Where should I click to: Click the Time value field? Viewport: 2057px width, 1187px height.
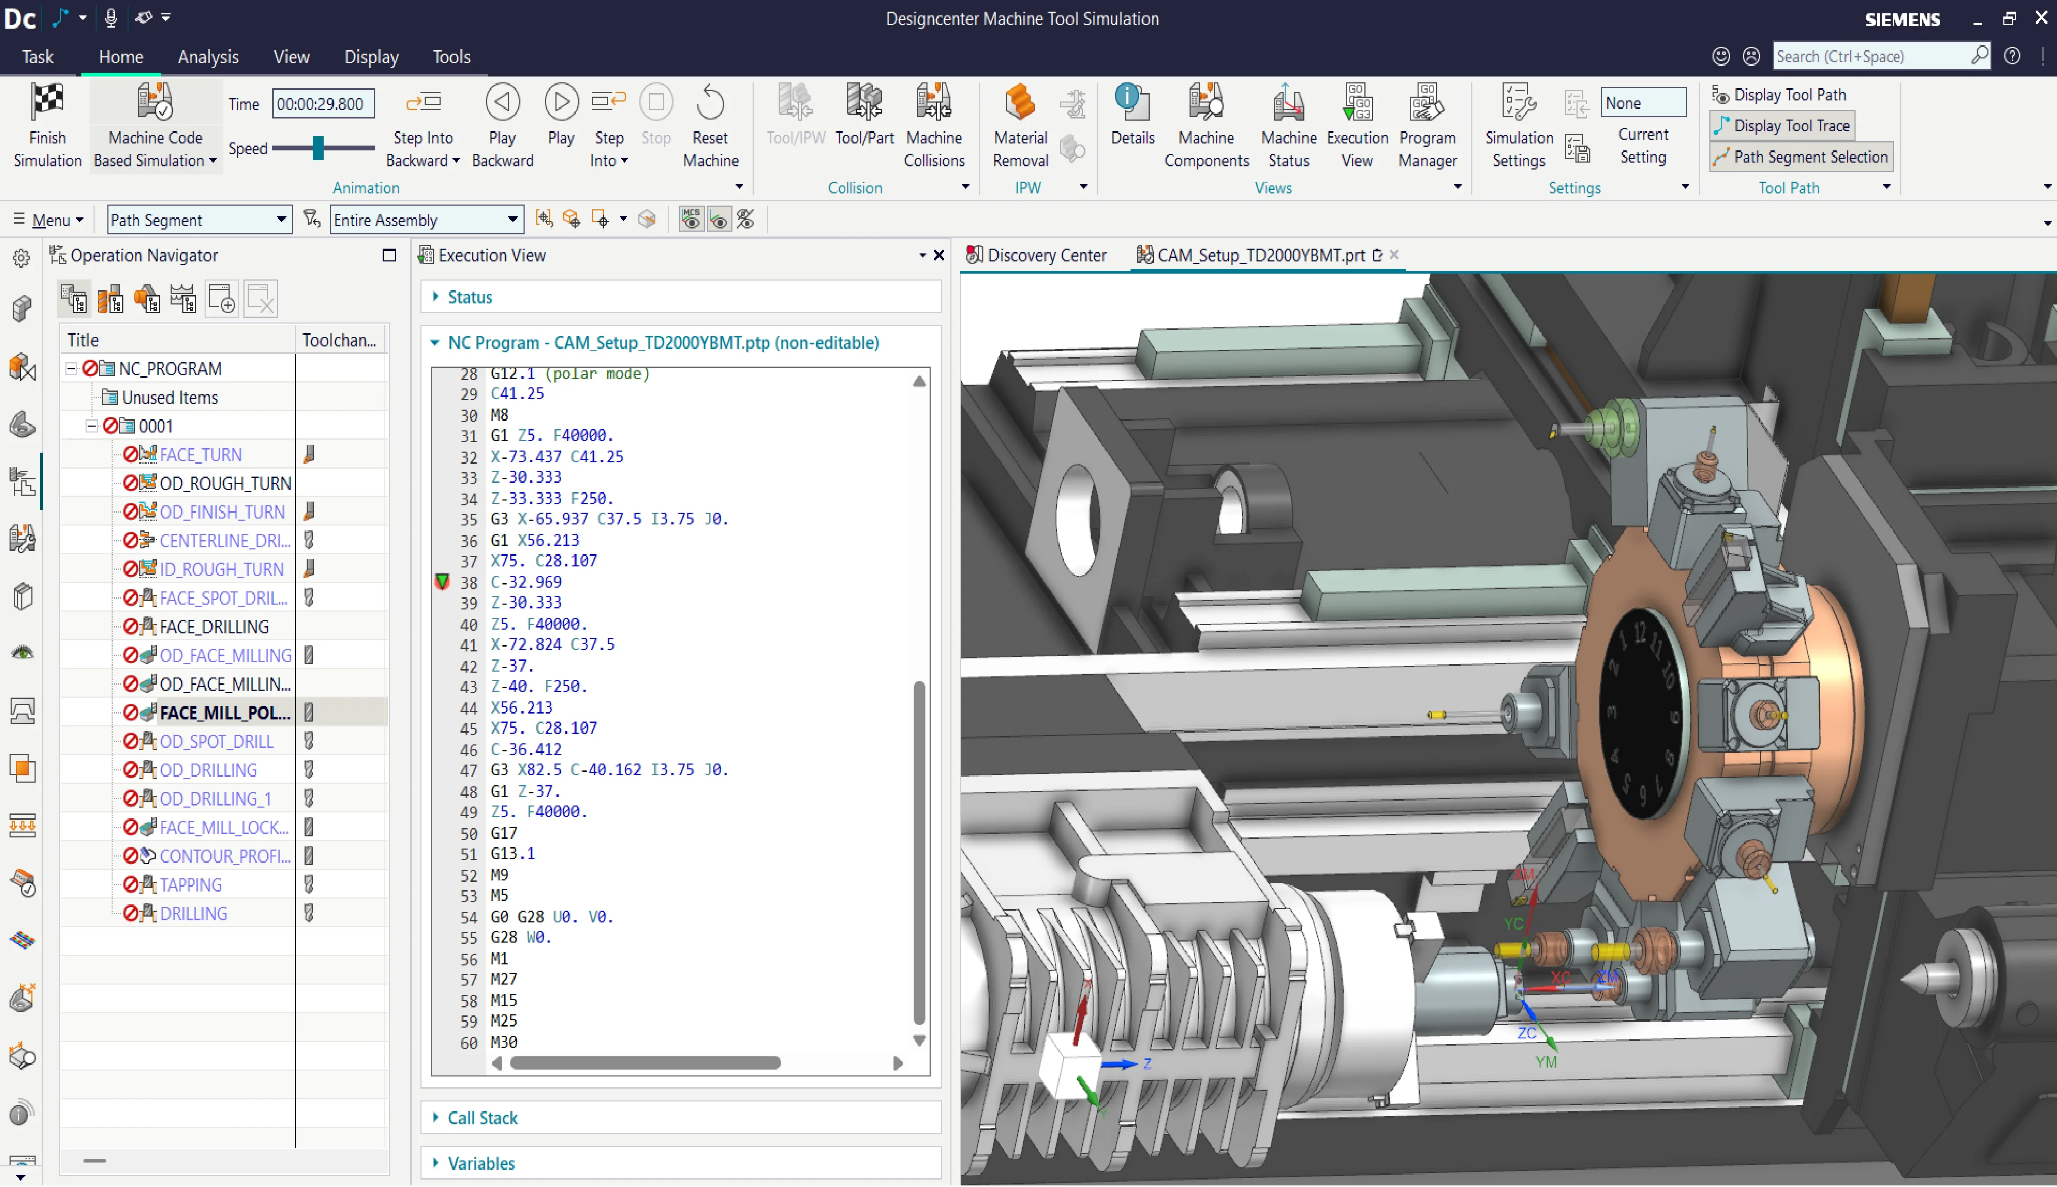pyautogui.click(x=323, y=104)
